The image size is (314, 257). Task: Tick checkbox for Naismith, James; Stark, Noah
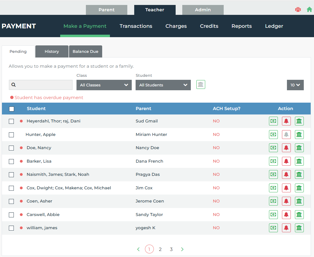(11, 175)
